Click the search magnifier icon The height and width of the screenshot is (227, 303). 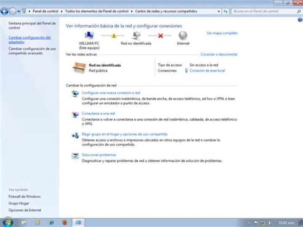coord(299,11)
